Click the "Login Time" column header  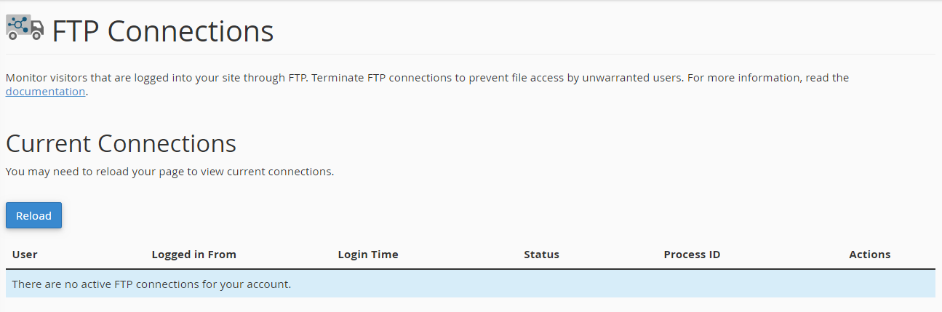[x=368, y=255]
